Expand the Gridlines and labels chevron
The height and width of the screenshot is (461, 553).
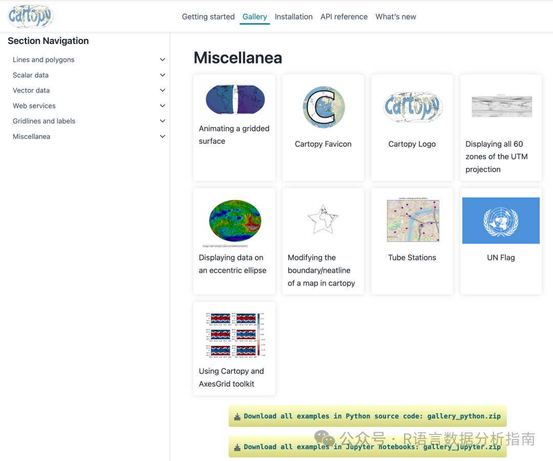(163, 121)
